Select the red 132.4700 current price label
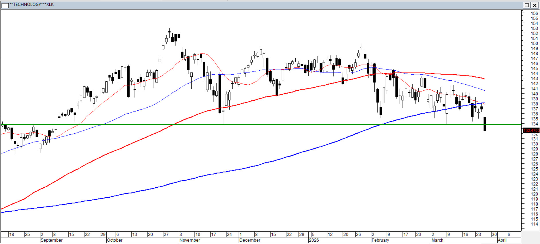540x244 pixels. [531, 130]
